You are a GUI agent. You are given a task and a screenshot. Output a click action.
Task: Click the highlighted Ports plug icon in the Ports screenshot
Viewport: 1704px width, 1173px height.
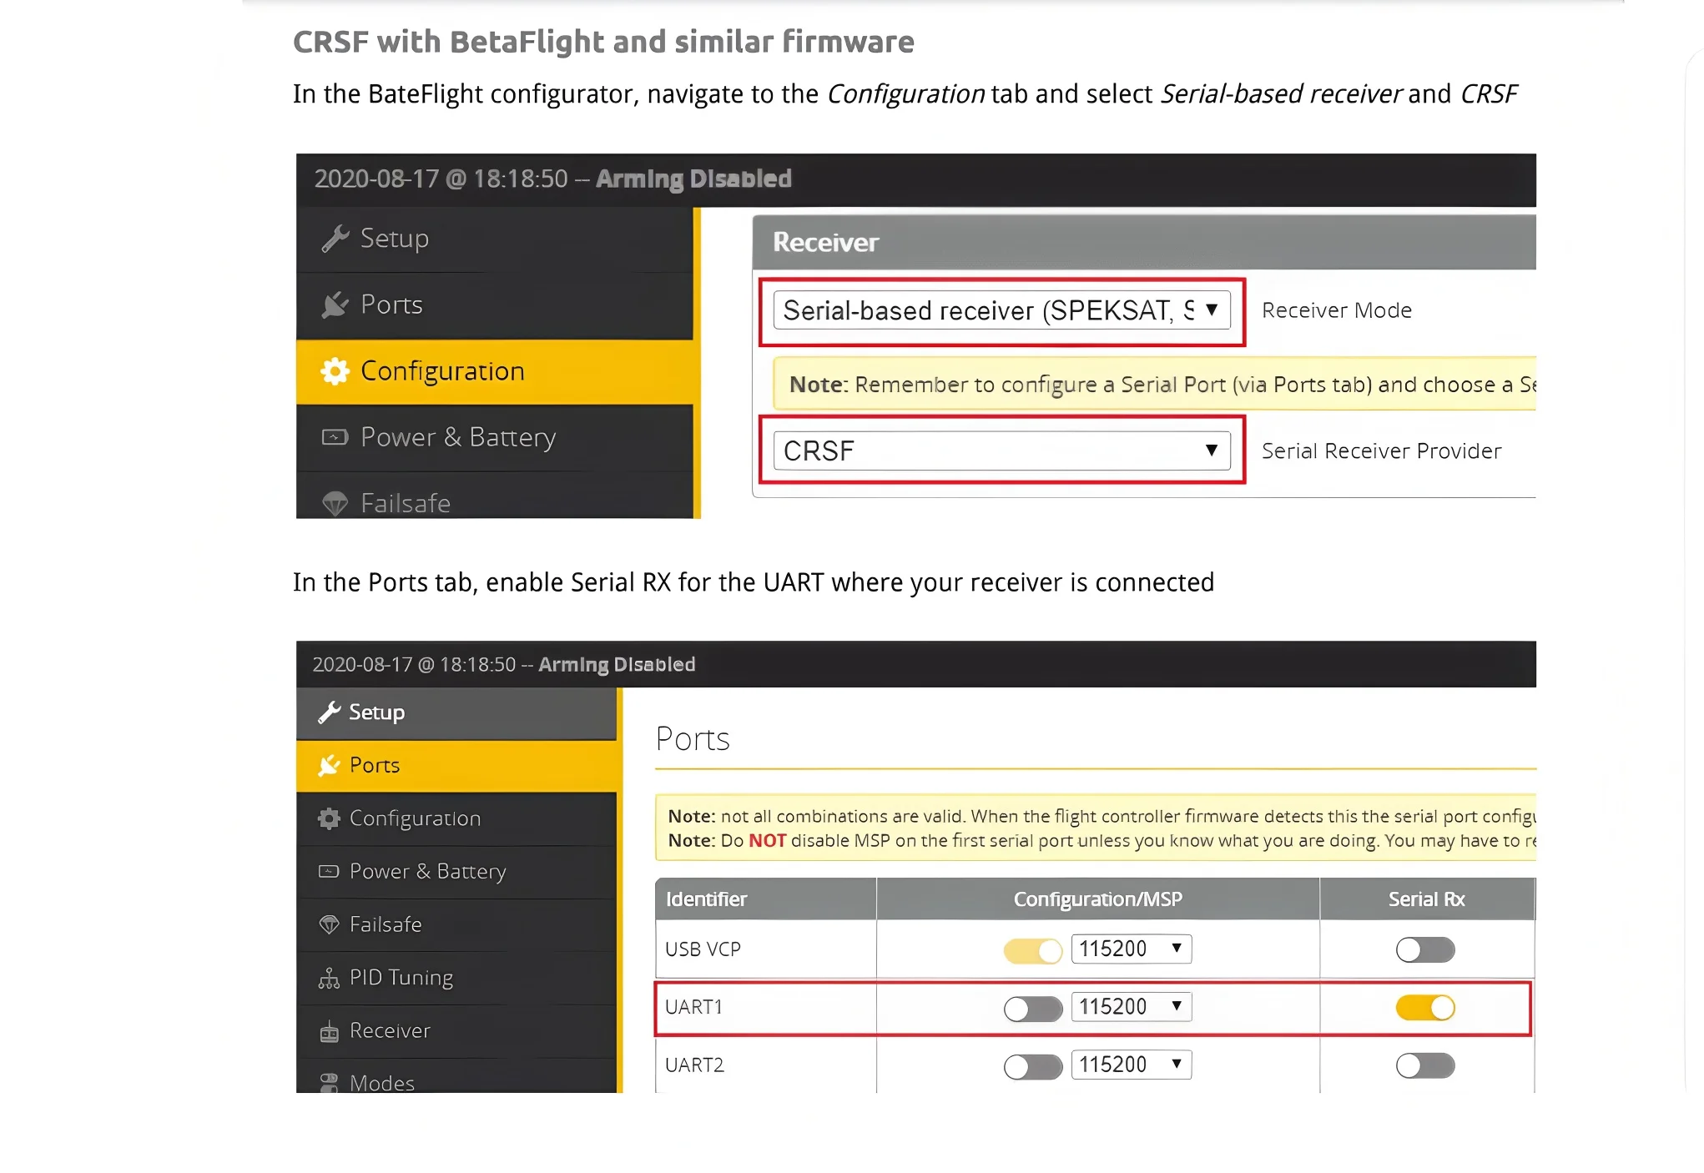[330, 765]
